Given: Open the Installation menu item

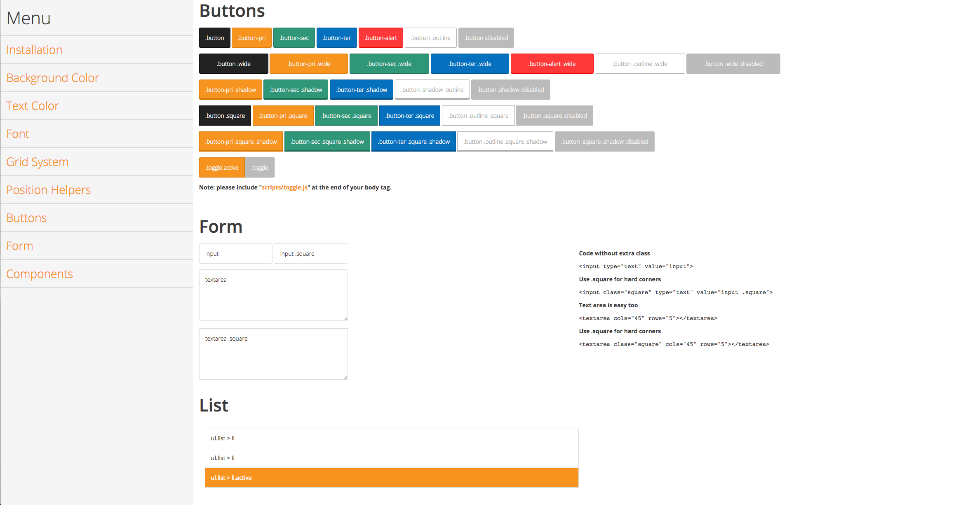Looking at the screenshot, I should pos(34,50).
